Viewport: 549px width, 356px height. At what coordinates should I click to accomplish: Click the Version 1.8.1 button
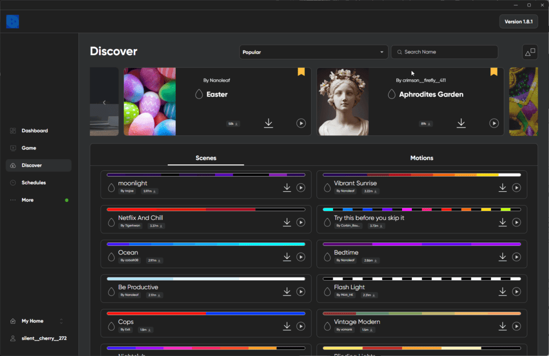click(518, 21)
